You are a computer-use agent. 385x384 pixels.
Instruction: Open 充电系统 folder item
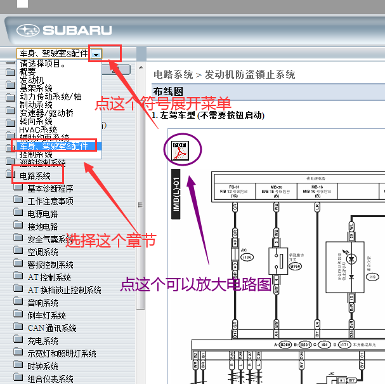(x=42, y=341)
